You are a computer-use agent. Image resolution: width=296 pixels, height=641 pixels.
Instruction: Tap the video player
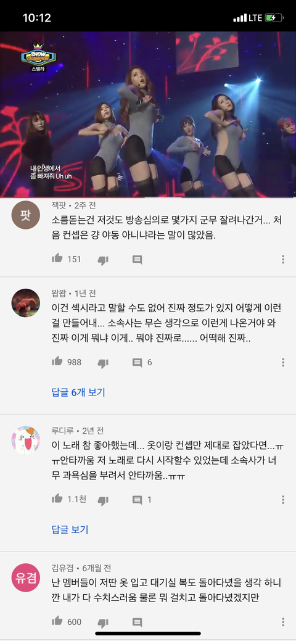click(x=148, y=114)
